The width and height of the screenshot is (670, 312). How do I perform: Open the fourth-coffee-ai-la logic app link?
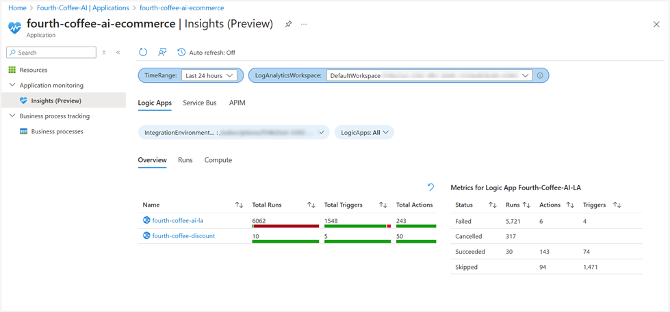click(x=179, y=220)
